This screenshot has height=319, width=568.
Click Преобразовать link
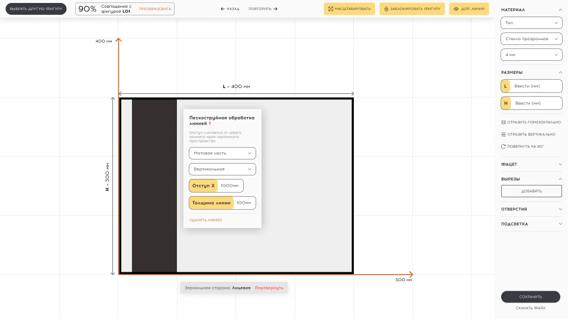155,9
